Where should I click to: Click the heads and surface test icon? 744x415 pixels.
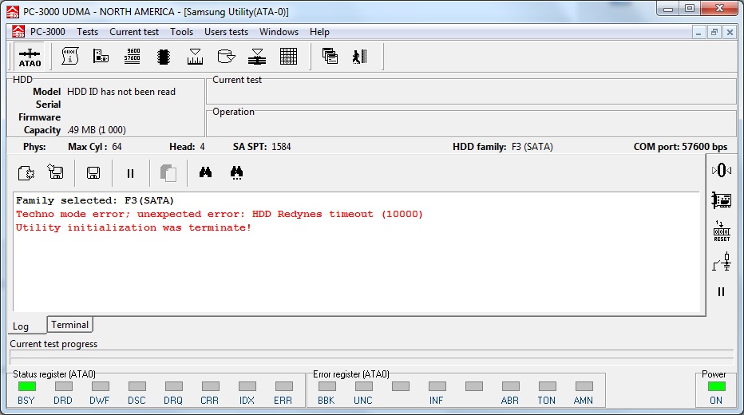tap(257, 57)
